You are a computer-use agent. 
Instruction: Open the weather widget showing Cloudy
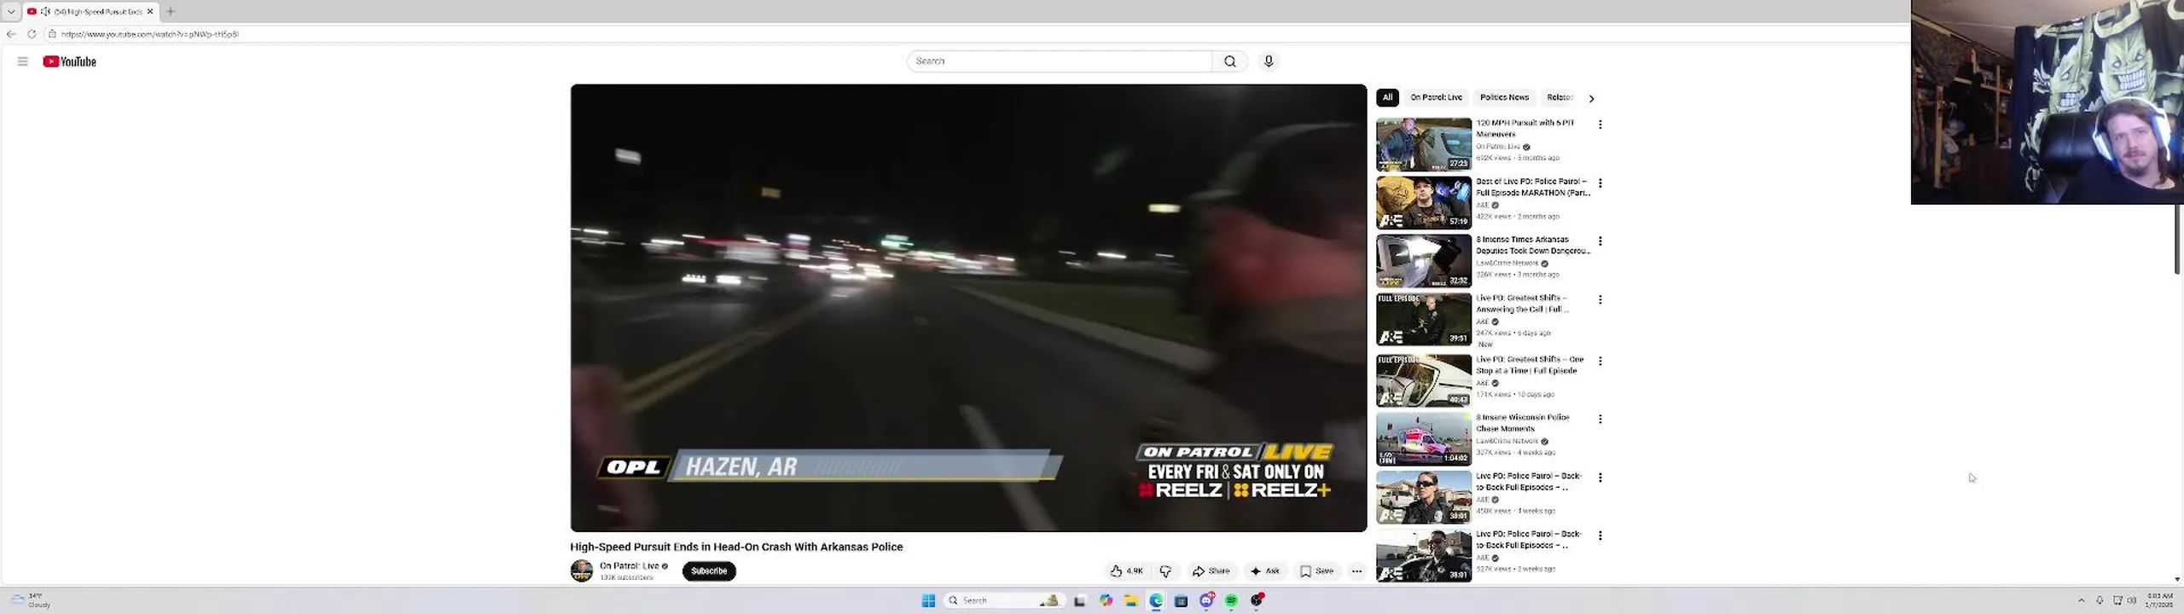click(31, 600)
